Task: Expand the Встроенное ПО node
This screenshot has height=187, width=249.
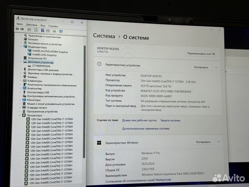Action: [x=21, y=57]
